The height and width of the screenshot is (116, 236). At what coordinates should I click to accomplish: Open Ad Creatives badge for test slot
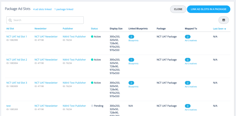(188, 106)
